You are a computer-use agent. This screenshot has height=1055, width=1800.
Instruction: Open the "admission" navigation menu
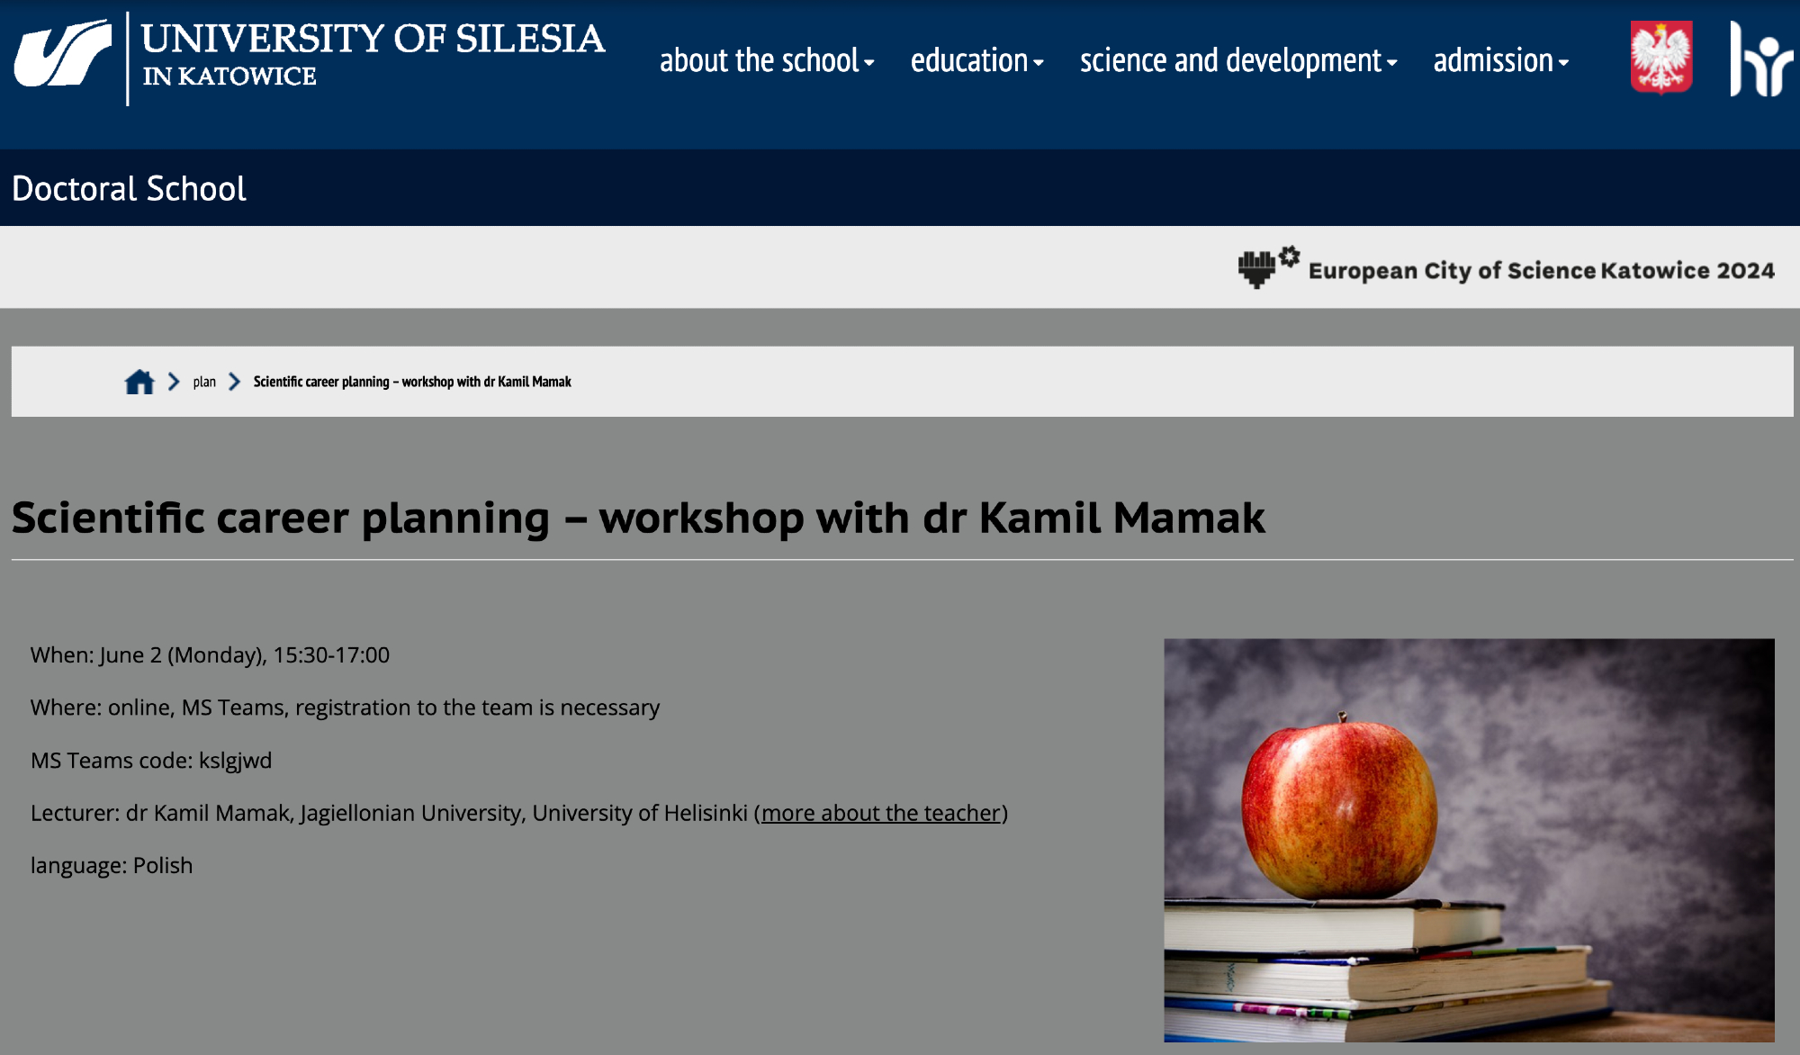1500,61
